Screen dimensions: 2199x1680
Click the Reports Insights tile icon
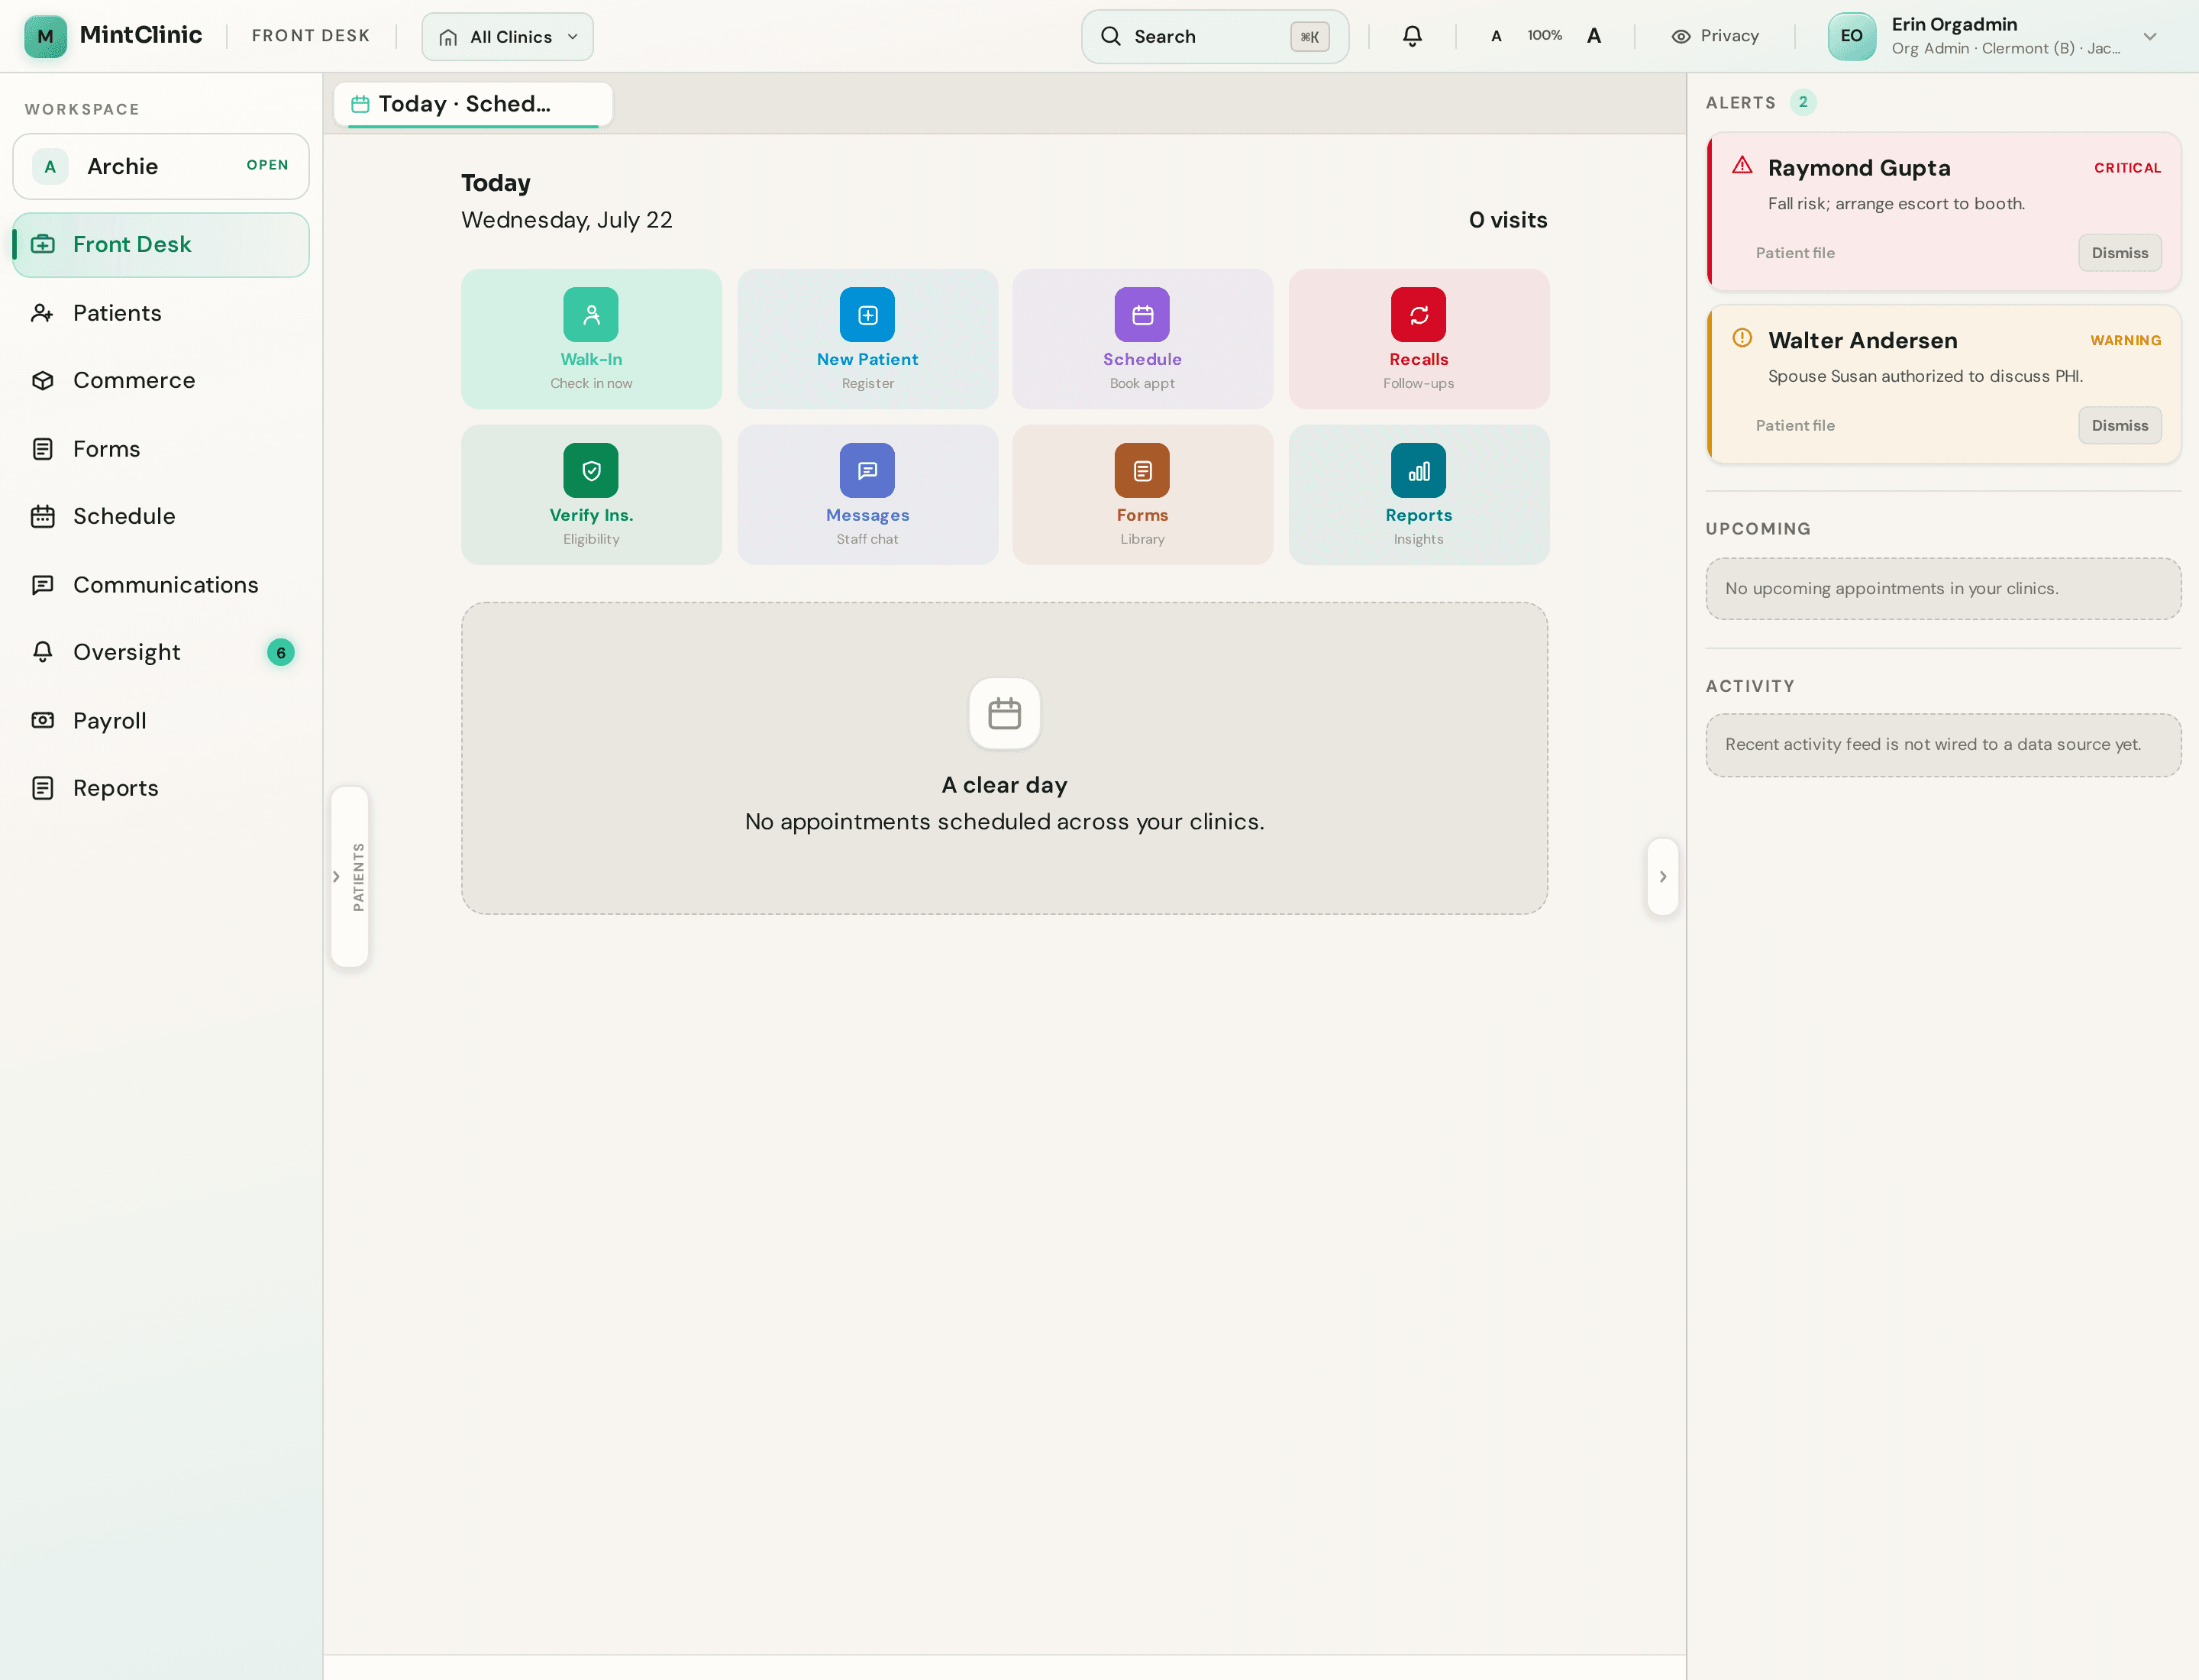(x=1418, y=470)
